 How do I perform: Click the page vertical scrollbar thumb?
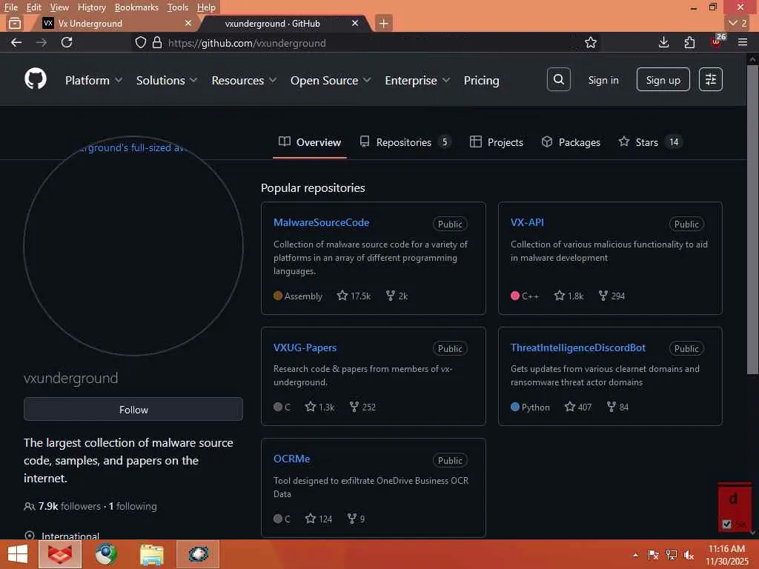pyautogui.click(x=752, y=219)
